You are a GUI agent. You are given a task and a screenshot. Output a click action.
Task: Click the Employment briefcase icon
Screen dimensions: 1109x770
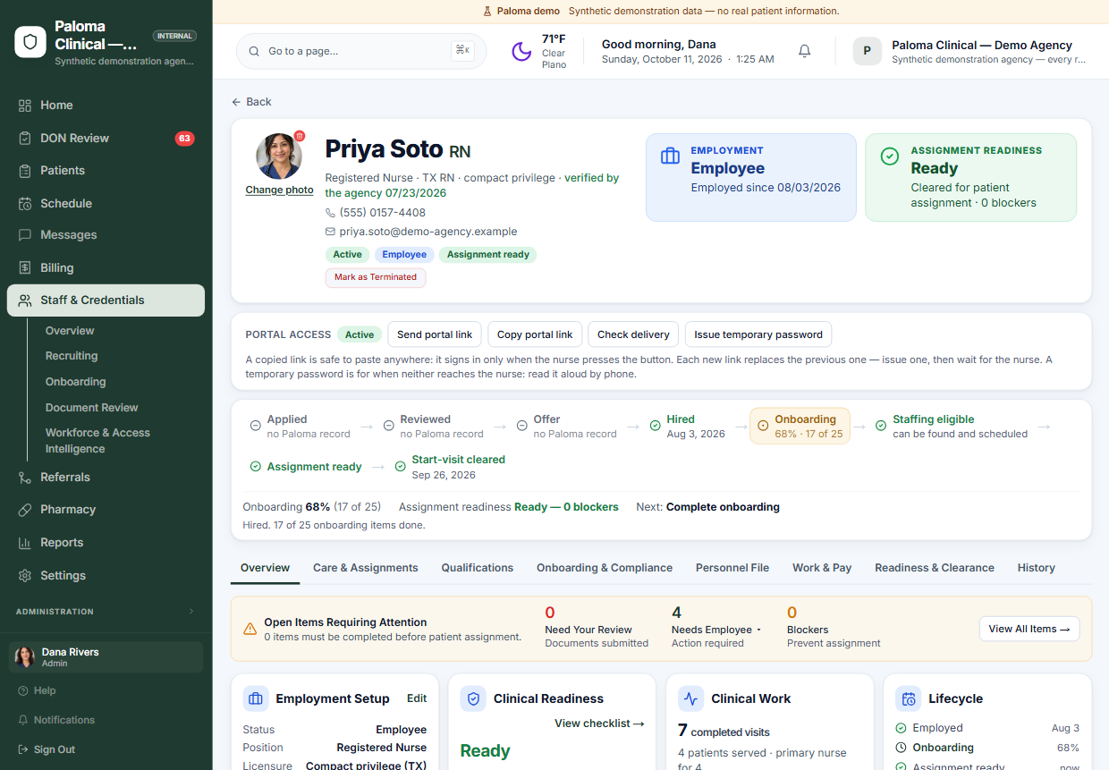point(670,157)
